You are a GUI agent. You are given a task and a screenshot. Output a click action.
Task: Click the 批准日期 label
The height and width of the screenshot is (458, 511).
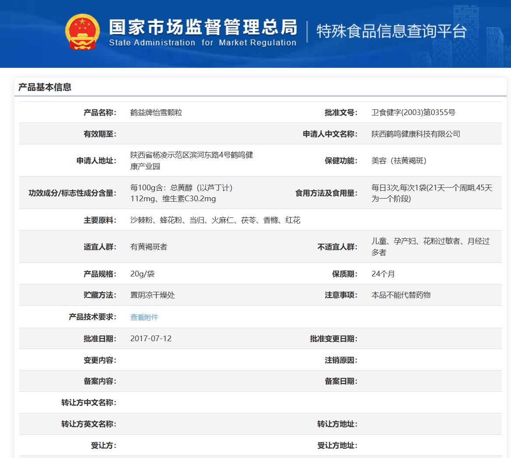coord(100,339)
